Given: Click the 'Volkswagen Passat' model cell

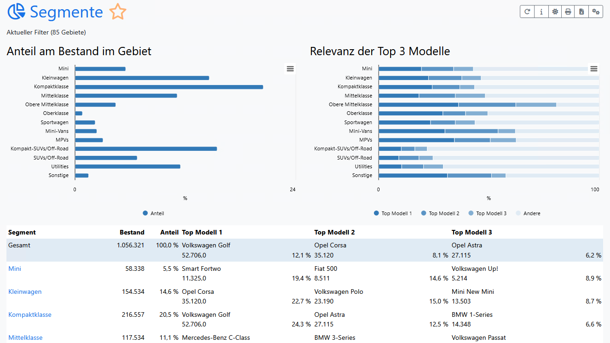Looking at the screenshot, I should pos(479,337).
